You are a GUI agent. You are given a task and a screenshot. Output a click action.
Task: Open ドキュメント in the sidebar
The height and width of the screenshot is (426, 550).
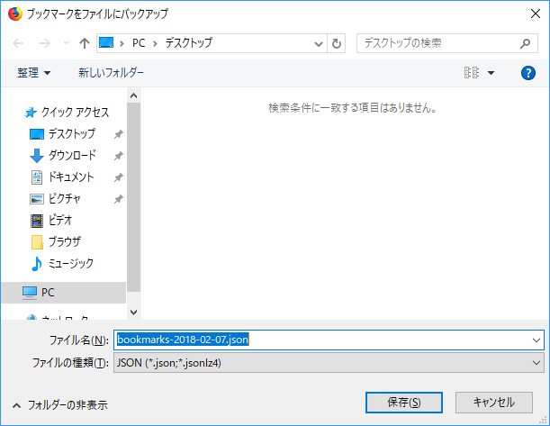tap(71, 177)
